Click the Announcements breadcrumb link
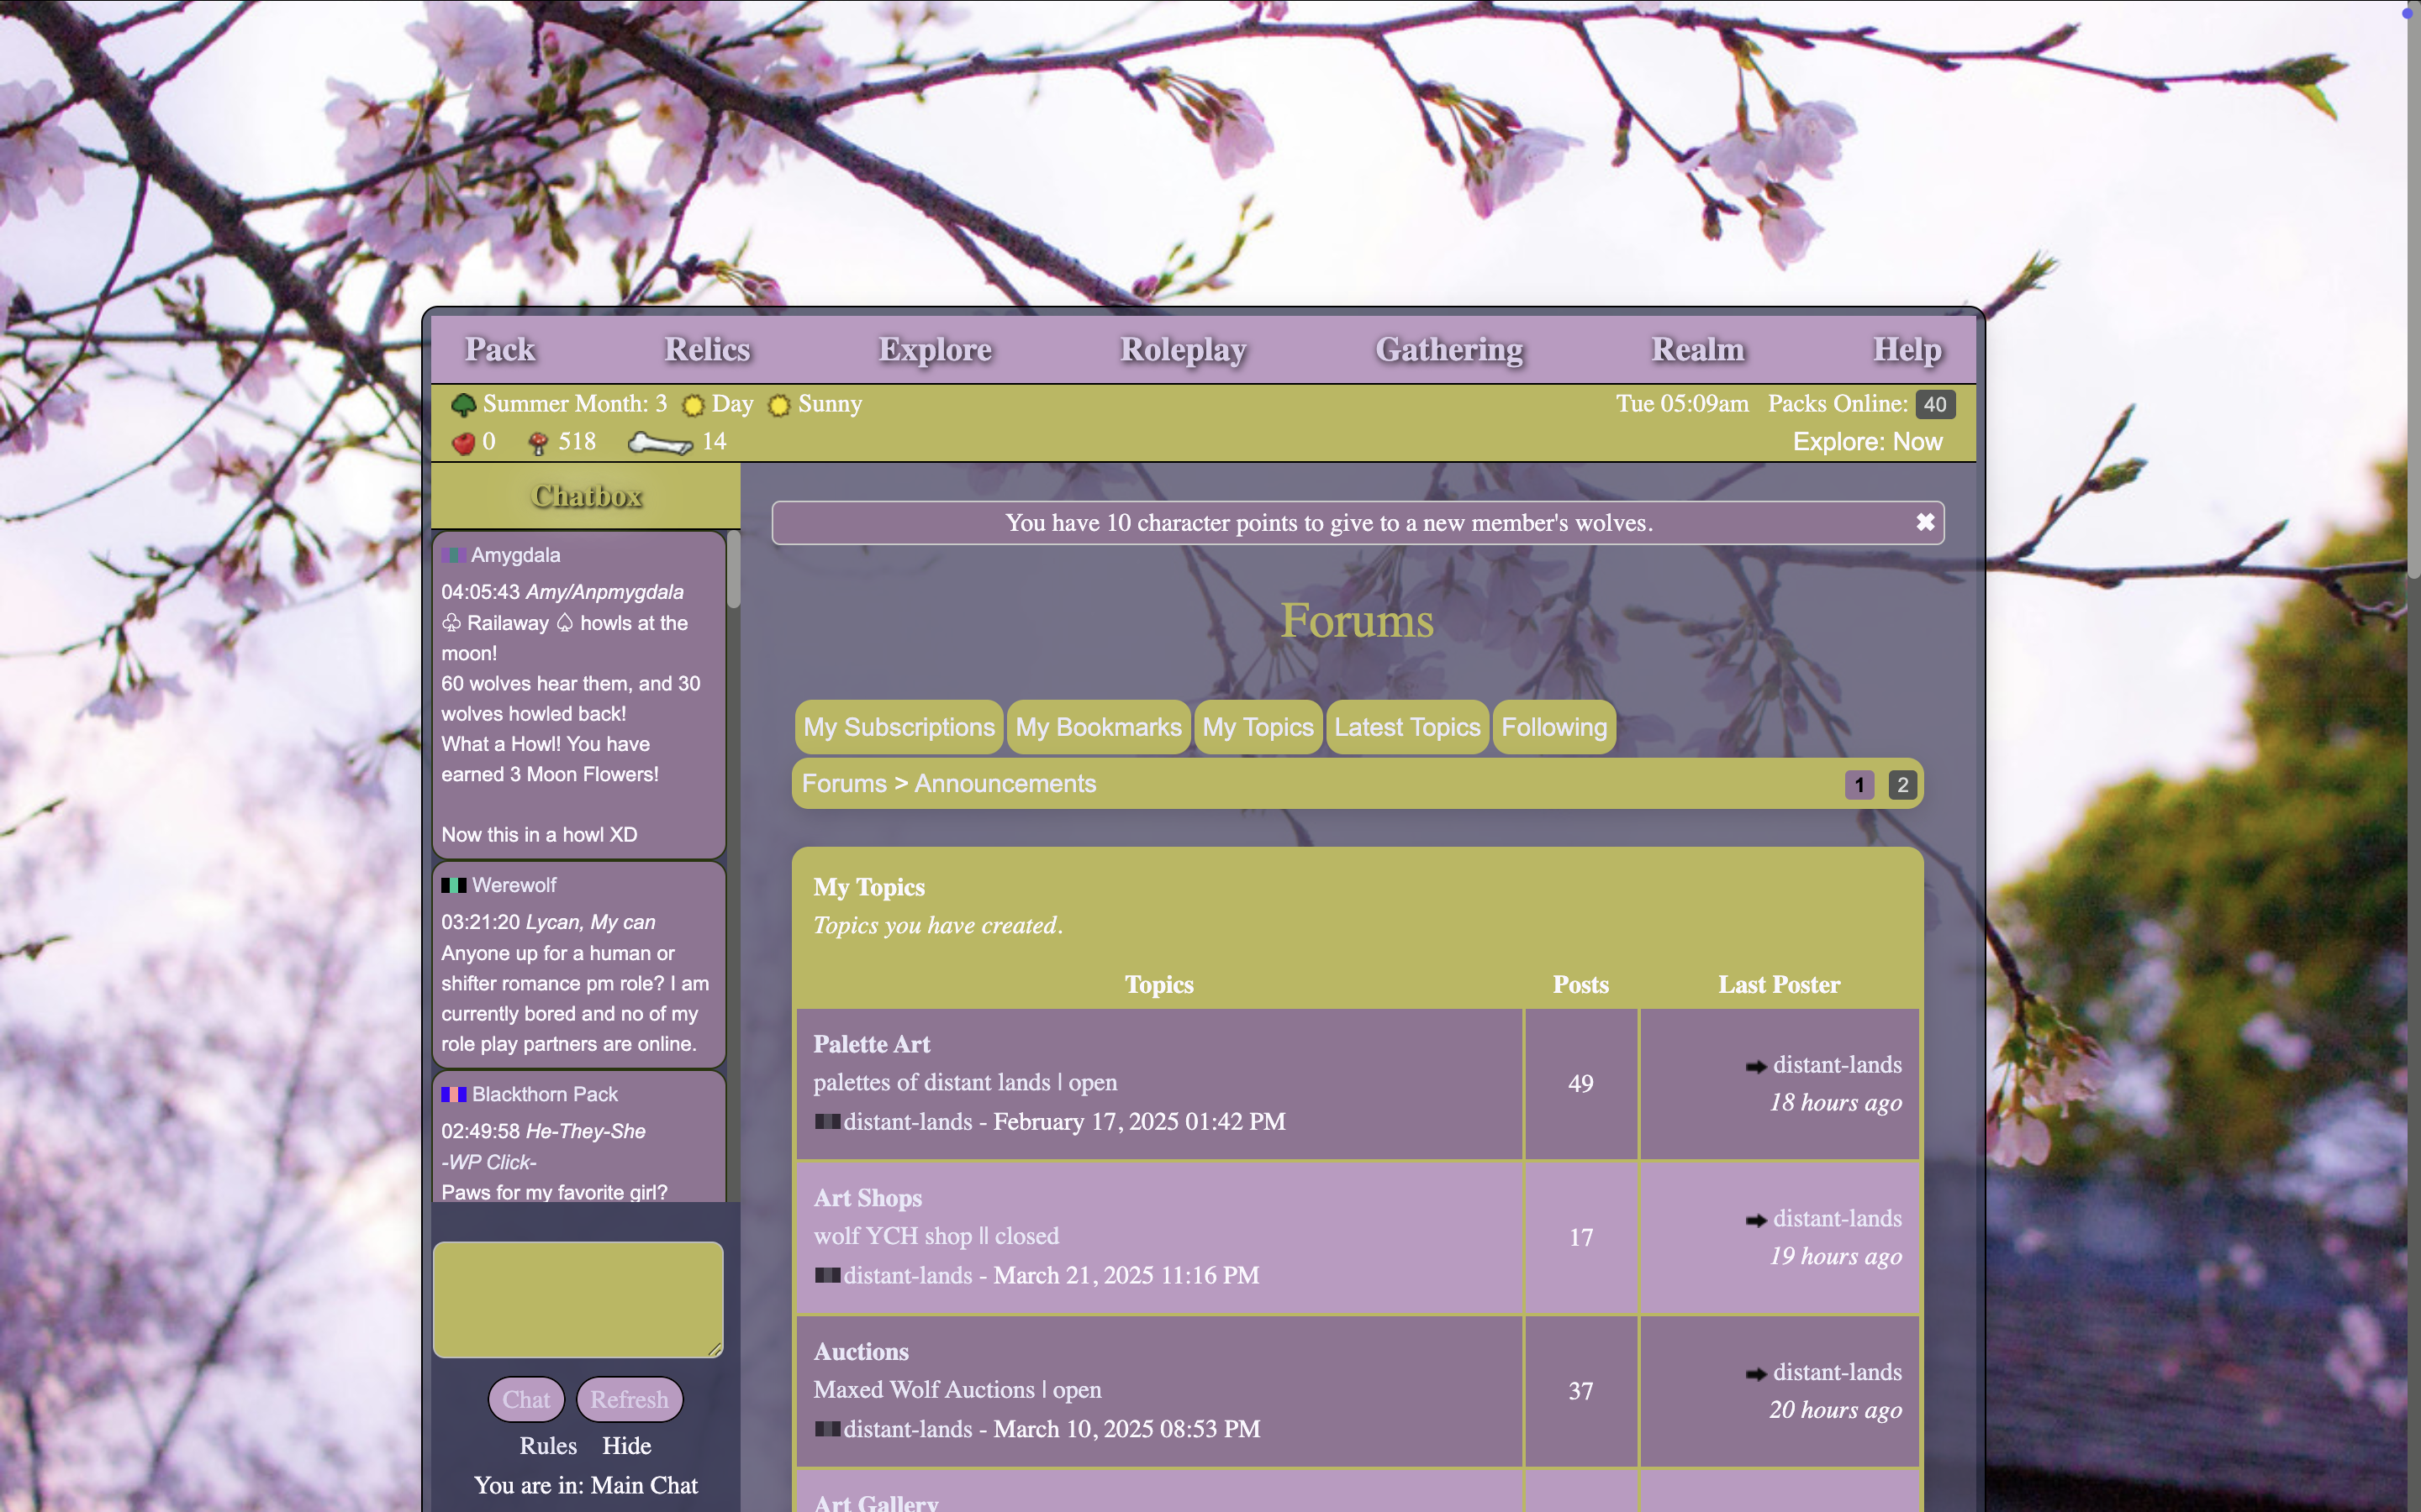This screenshot has height=1512, width=2421. tap(1005, 784)
